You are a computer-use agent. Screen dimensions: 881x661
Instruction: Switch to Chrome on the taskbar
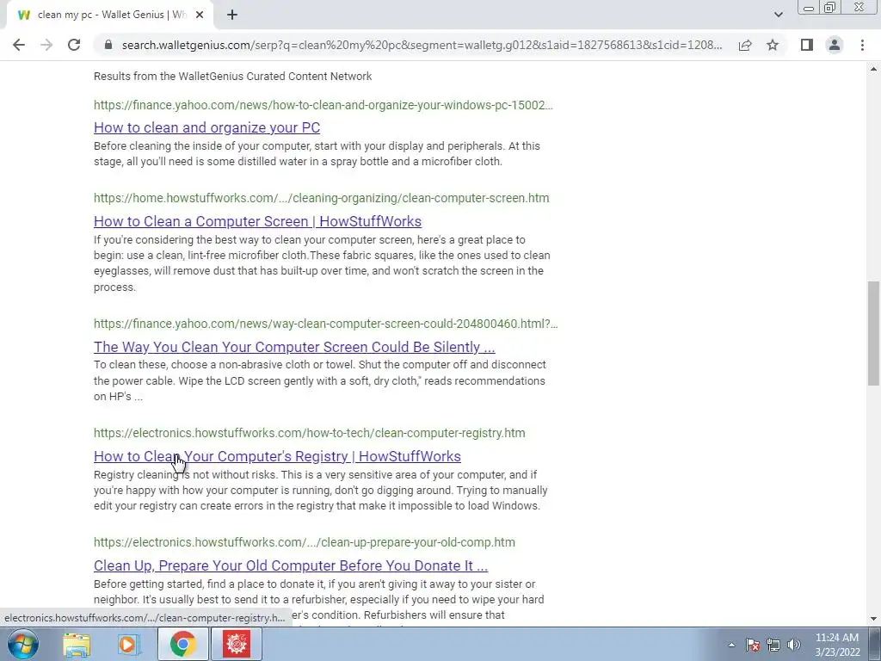[x=182, y=644]
